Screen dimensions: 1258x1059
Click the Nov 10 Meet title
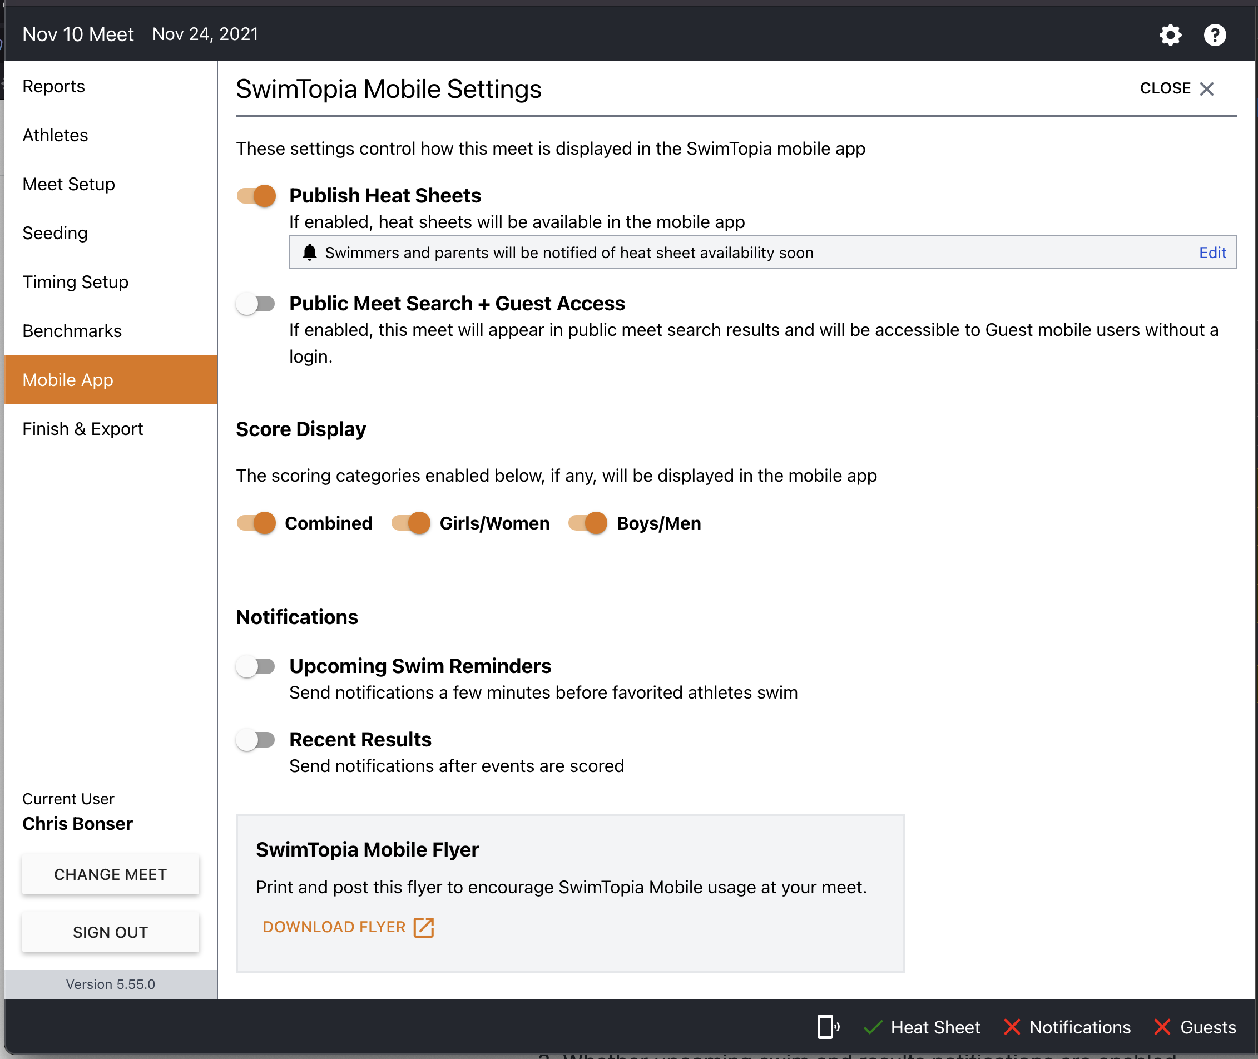click(x=78, y=34)
